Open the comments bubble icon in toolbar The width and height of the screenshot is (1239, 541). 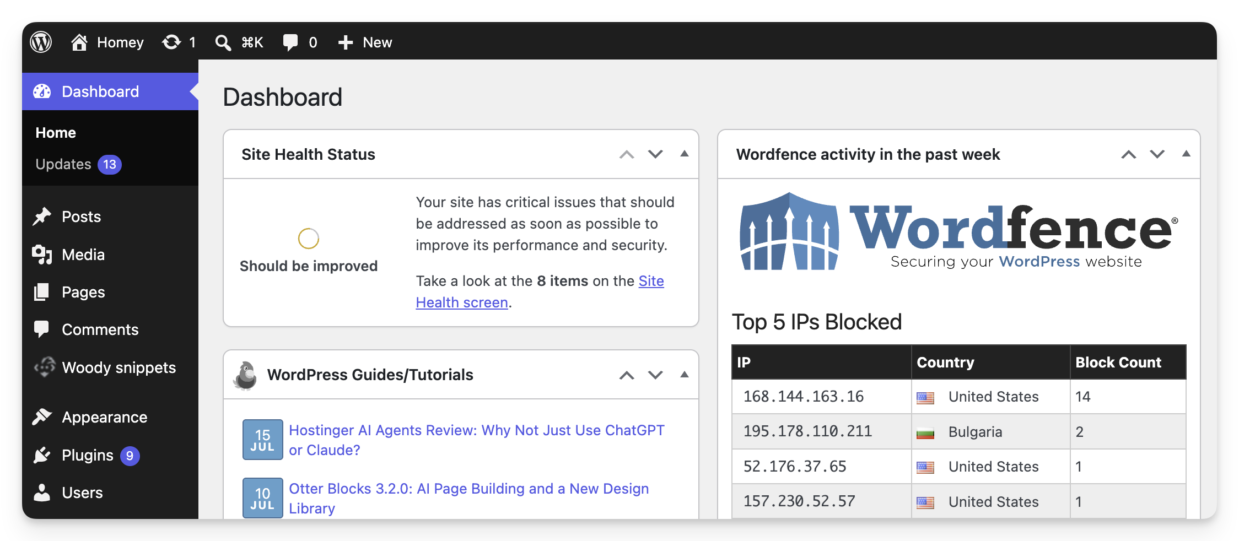(x=290, y=42)
